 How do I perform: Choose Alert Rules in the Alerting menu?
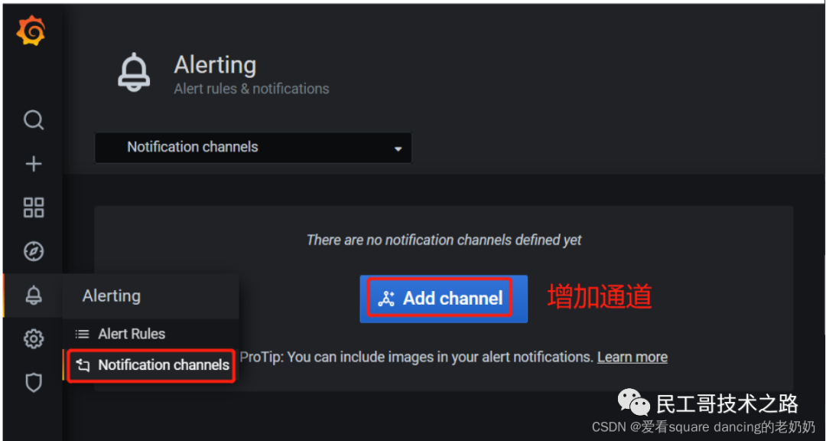click(132, 334)
